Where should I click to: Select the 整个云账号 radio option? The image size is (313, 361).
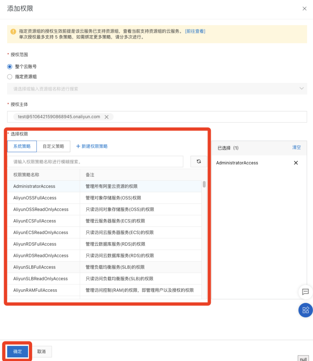(10, 67)
